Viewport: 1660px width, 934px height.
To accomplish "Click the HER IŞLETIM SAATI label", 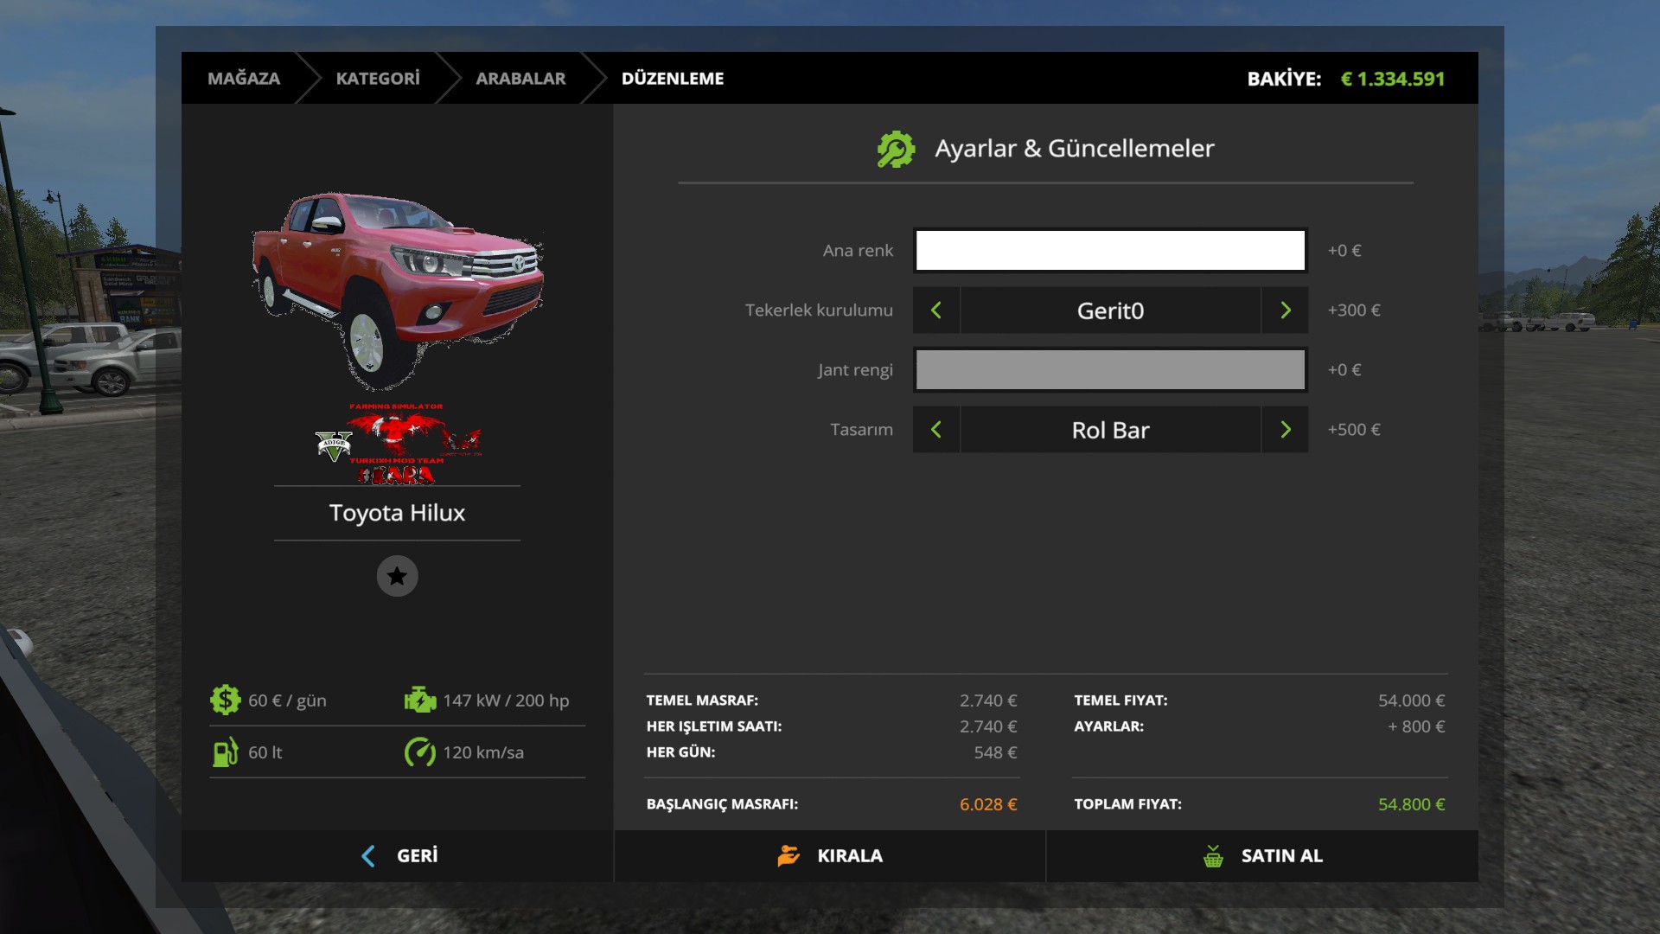I will point(714,726).
